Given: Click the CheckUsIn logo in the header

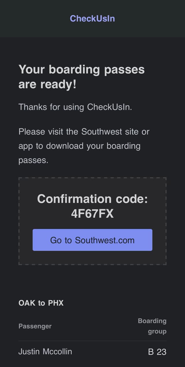Looking at the screenshot, I should pos(92,19).
